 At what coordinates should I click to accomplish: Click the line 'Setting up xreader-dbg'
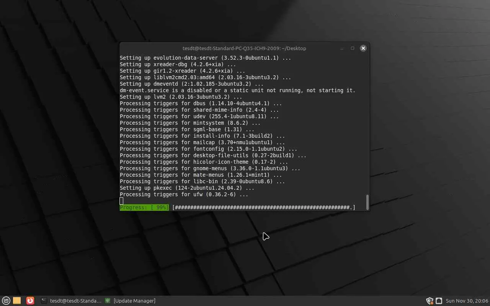tap(178, 64)
